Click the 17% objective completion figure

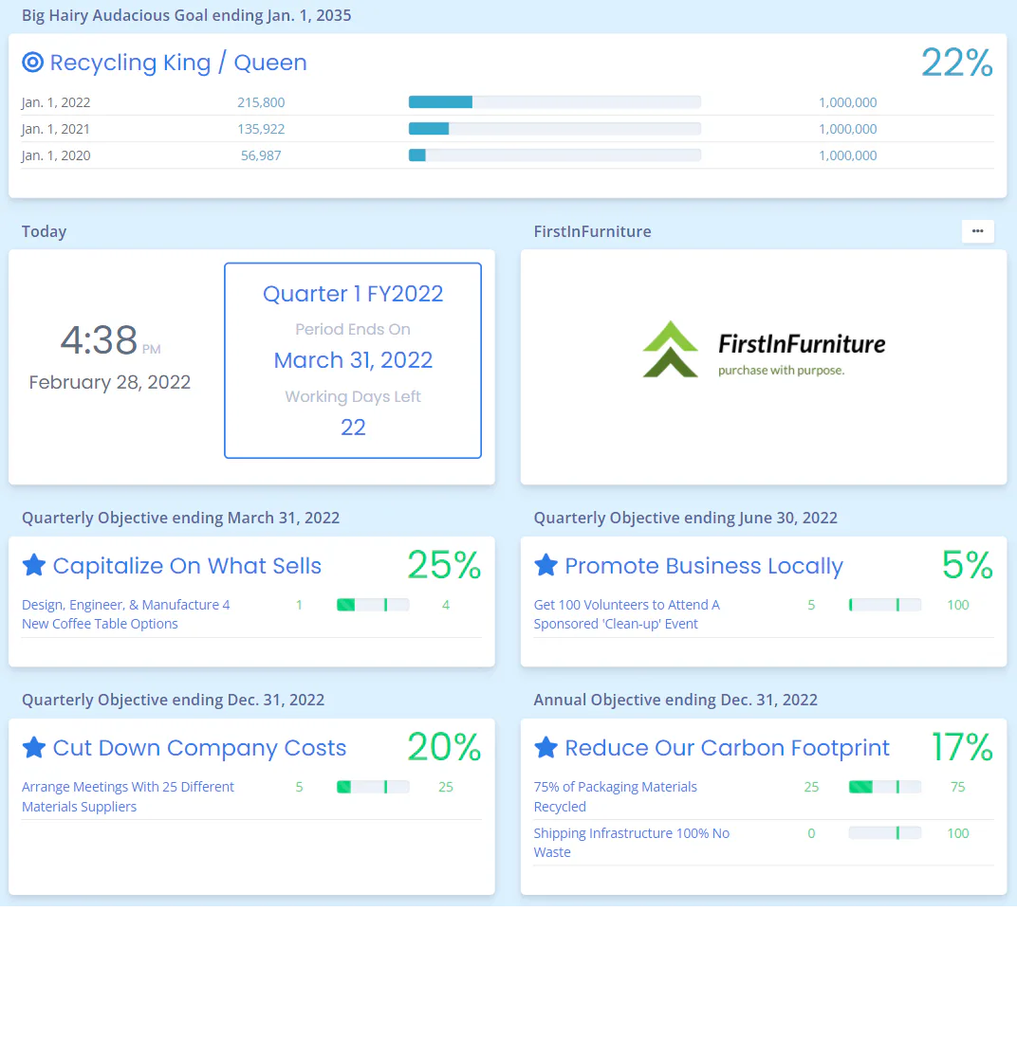[962, 747]
